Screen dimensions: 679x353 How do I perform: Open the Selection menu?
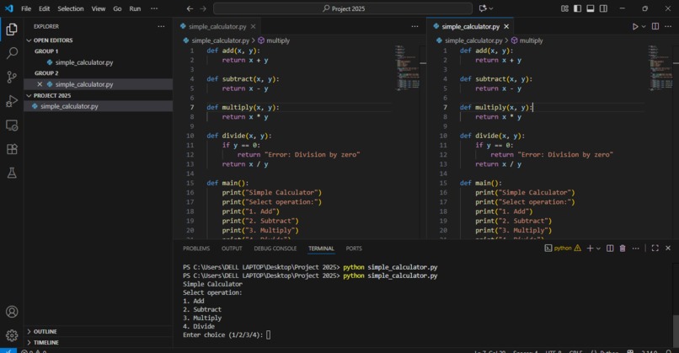pos(71,8)
